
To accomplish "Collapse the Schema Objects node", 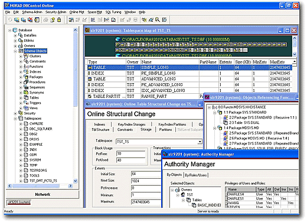I will (x=15, y=51).
